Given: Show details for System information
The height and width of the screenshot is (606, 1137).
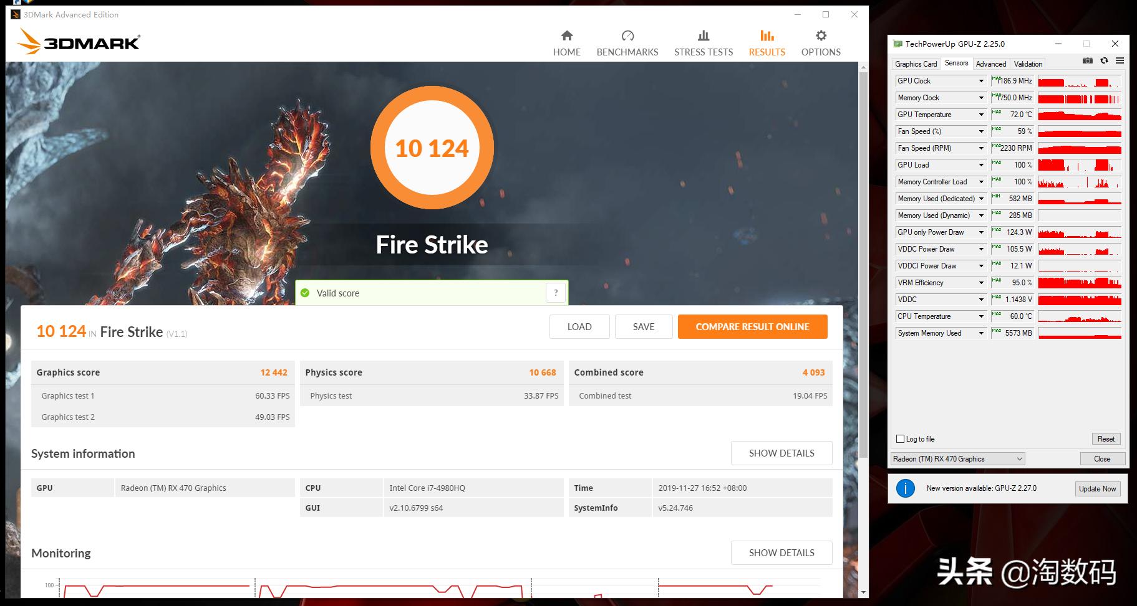Looking at the screenshot, I should [781, 453].
